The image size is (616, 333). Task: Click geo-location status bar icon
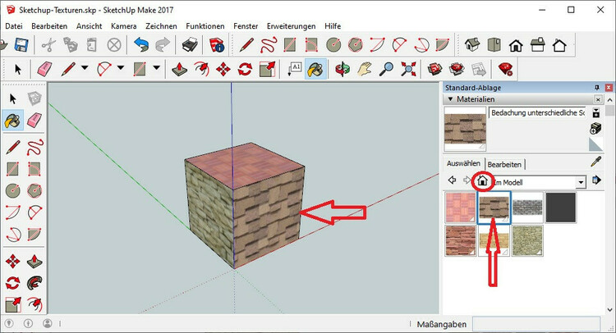click(9, 324)
